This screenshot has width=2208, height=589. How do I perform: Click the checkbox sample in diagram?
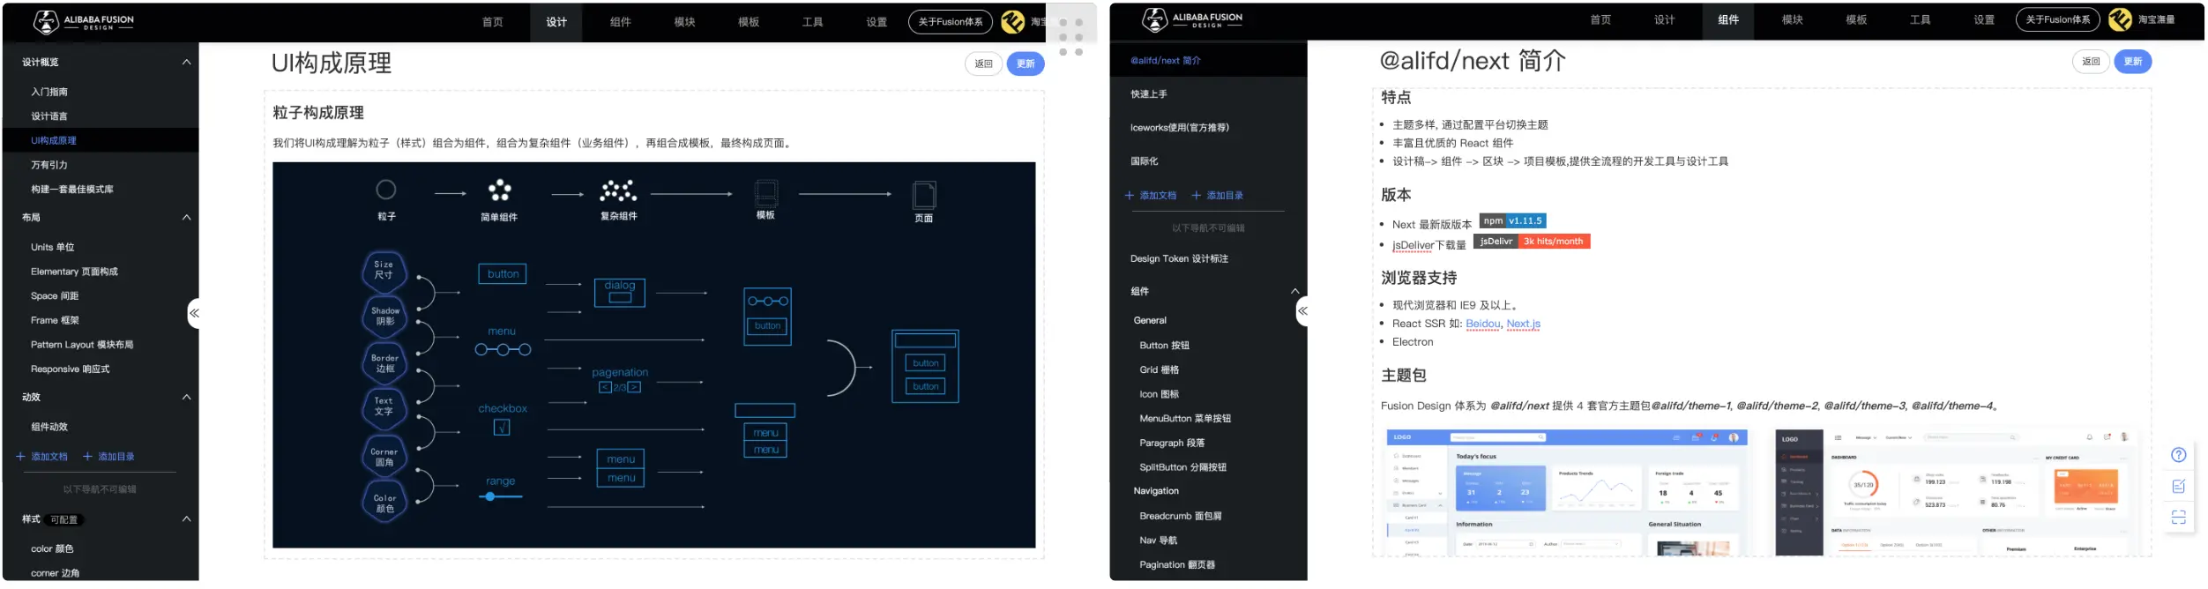pyautogui.click(x=502, y=428)
